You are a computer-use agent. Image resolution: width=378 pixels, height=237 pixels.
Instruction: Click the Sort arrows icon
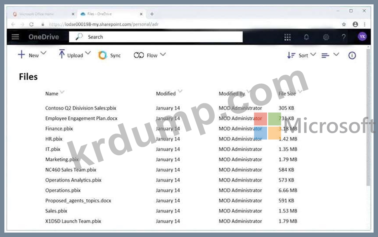(x=291, y=55)
